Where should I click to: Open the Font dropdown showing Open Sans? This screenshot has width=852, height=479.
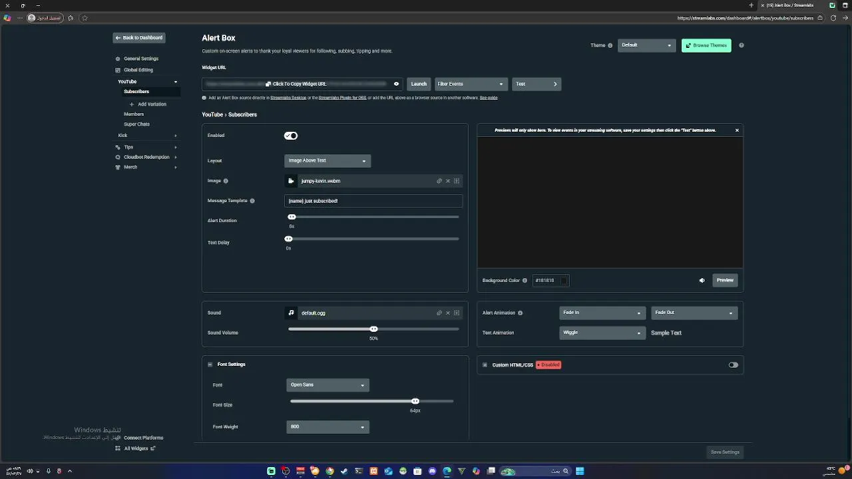coord(327,385)
